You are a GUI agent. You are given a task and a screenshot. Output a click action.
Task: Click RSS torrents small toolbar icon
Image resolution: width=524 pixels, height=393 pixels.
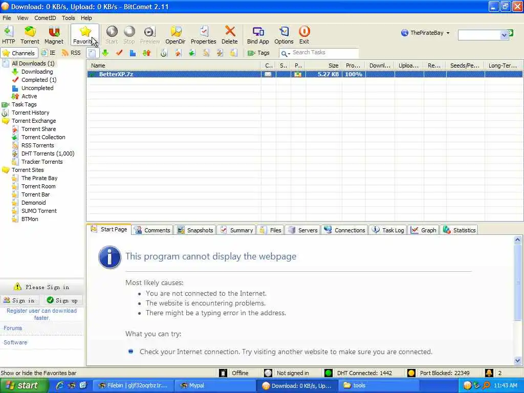pyautogui.click(x=206, y=53)
